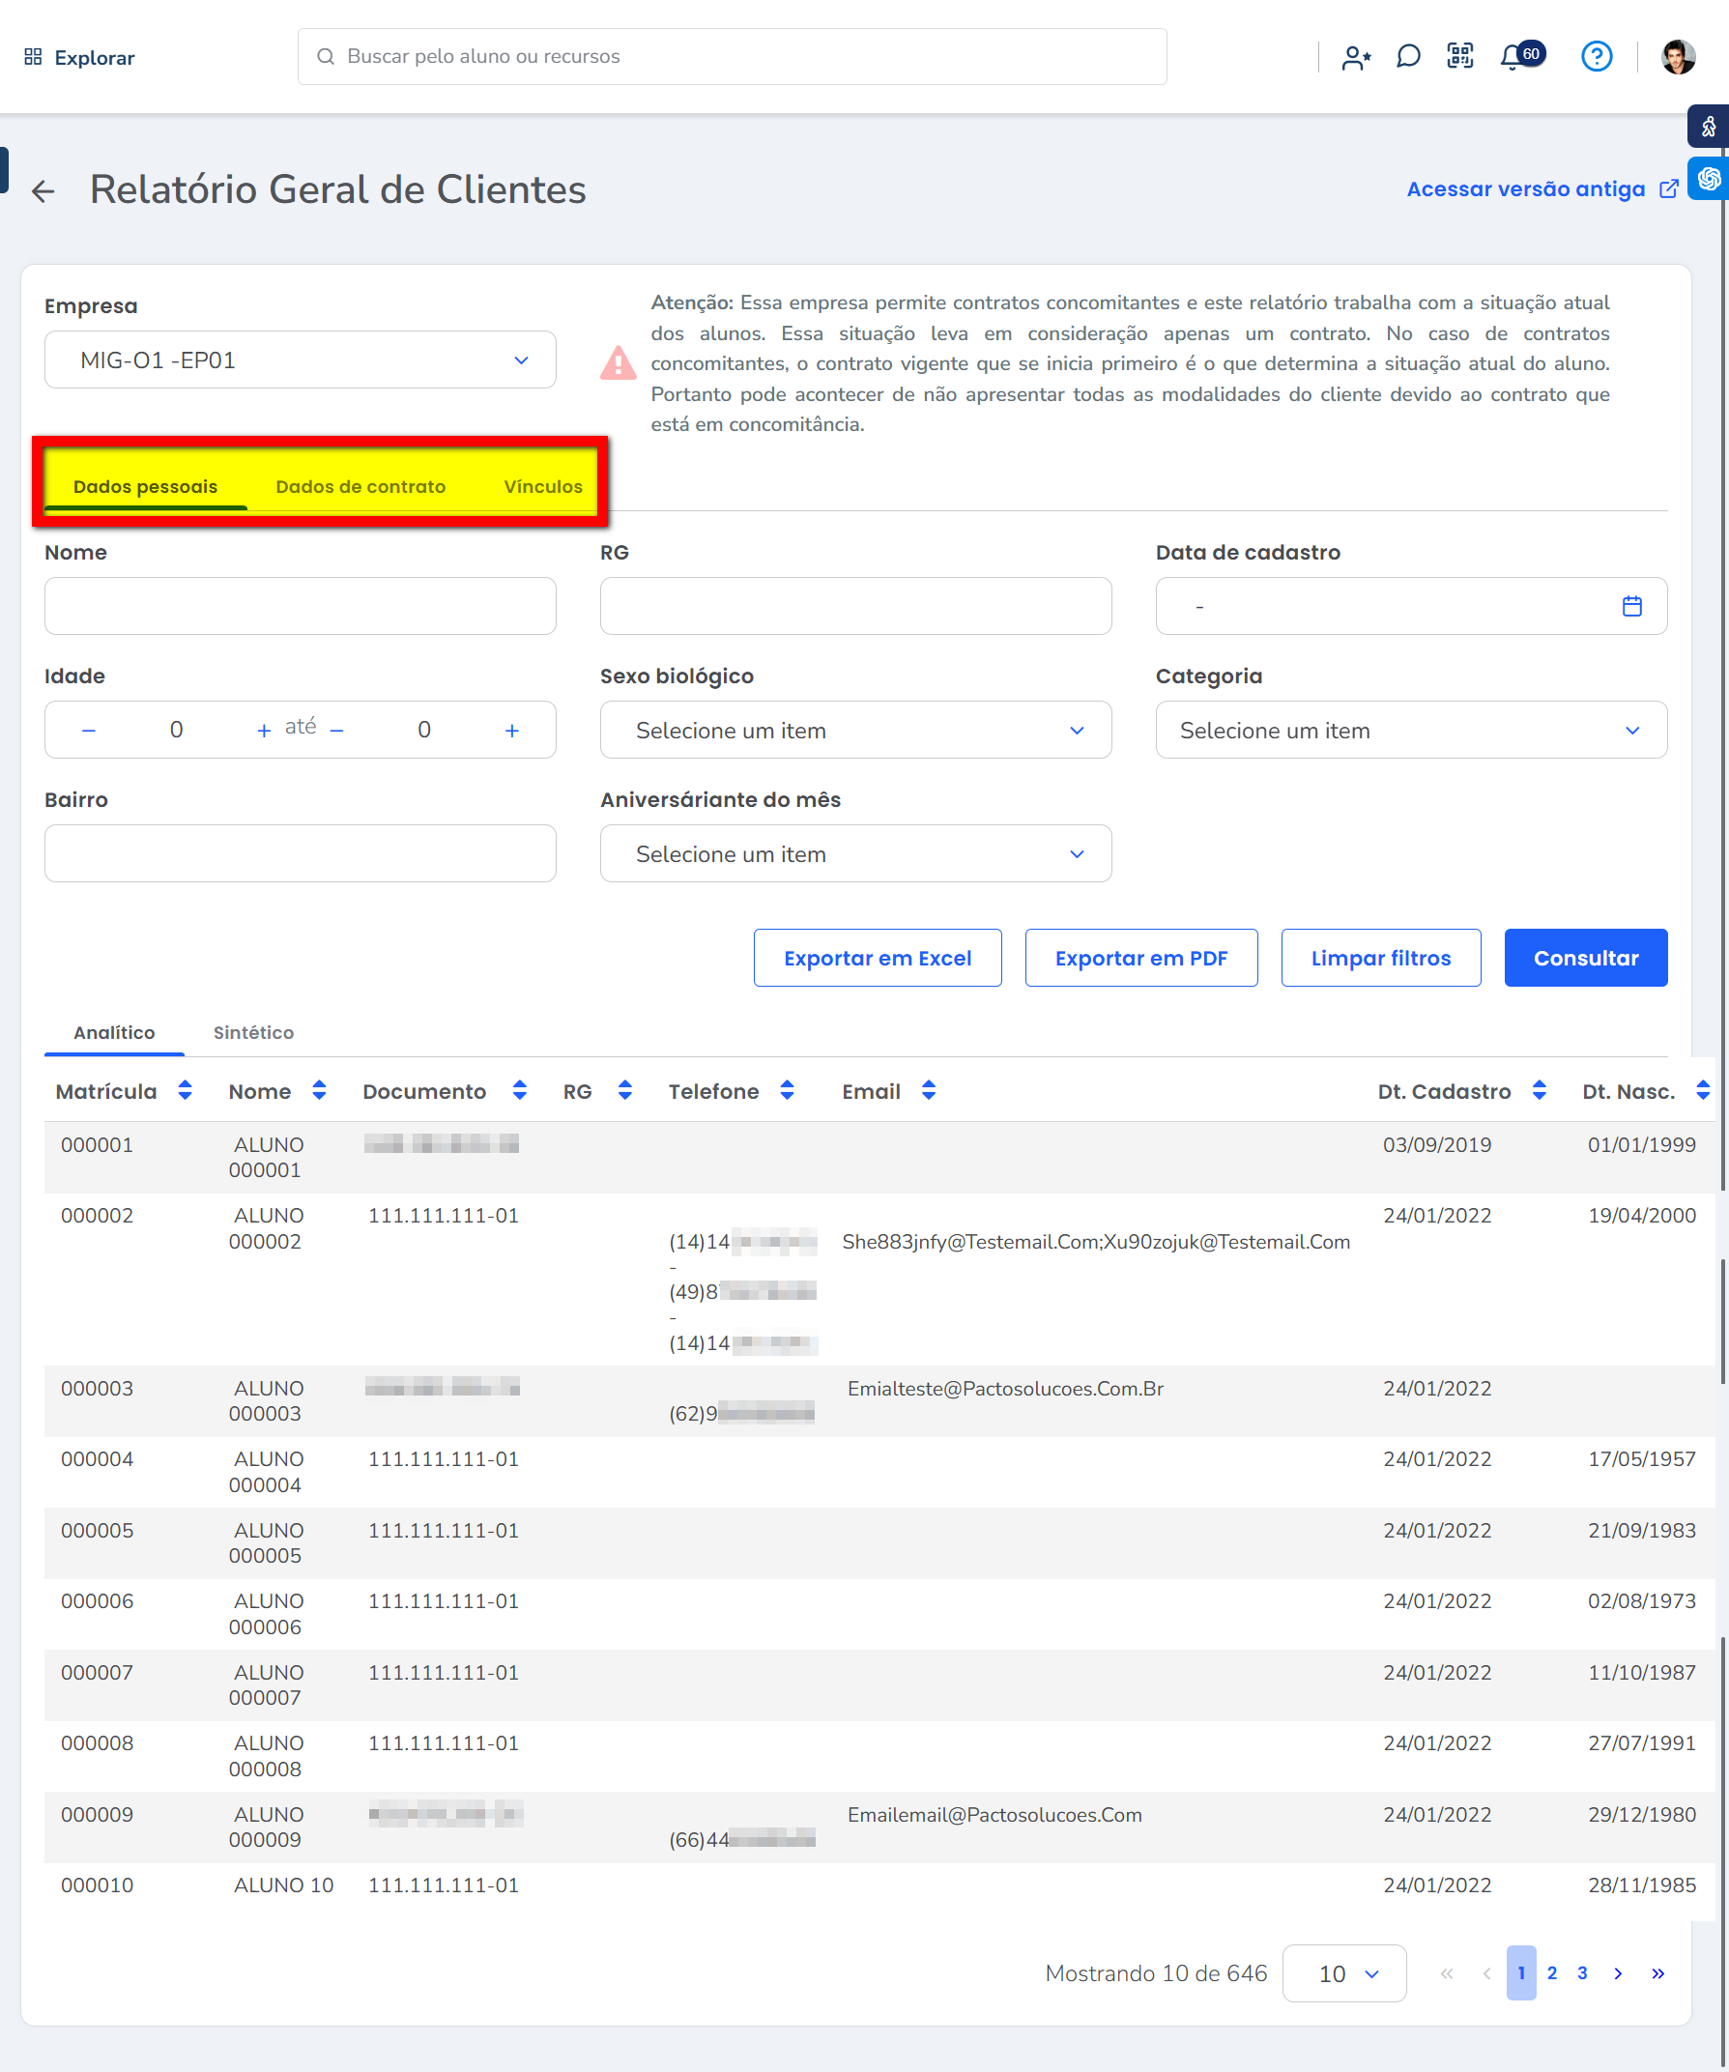Expand the Empresa dropdown
This screenshot has height=2072, width=1729.
[x=300, y=360]
